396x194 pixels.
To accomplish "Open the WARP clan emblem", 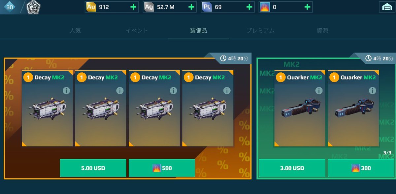I will (33, 7).
